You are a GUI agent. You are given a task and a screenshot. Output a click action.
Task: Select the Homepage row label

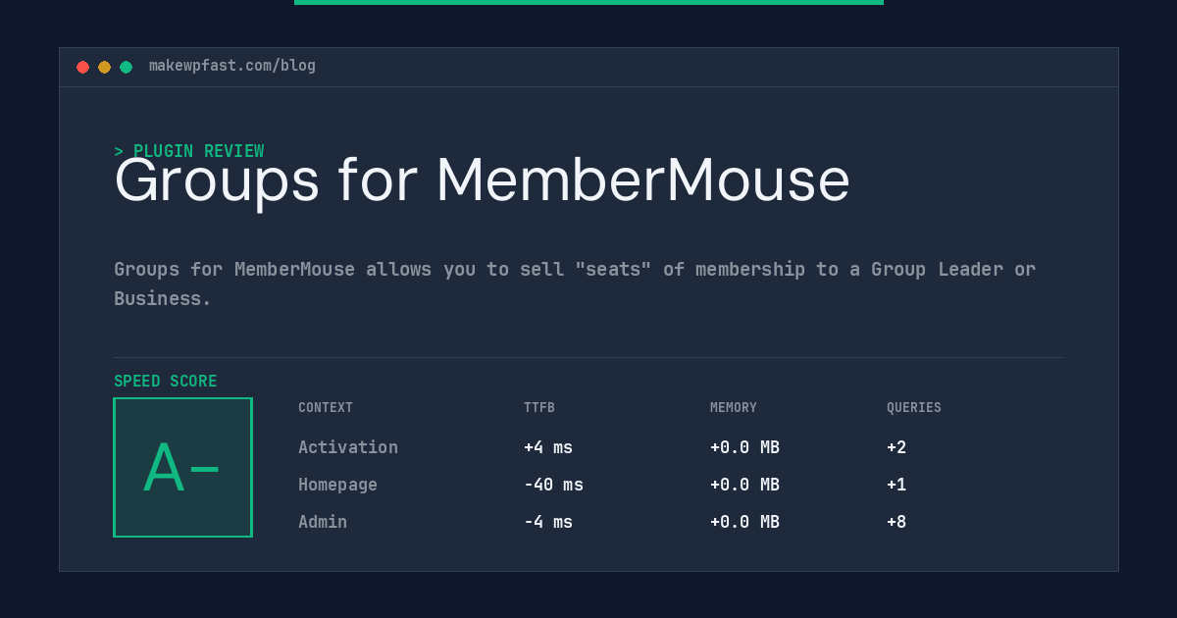click(x=337, y=485)
